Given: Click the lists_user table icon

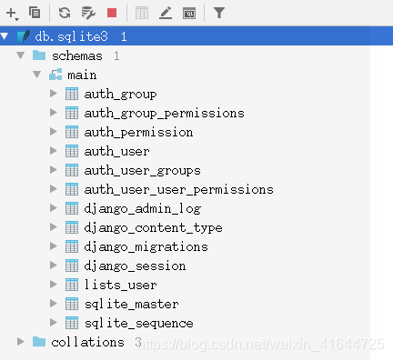Looking at the screenshot, I should [72, 285].
